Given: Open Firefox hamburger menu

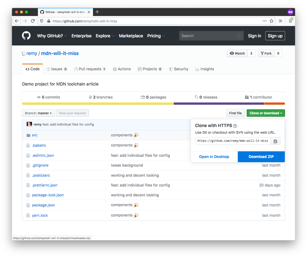Looking at the screenshot, I should pyautogui.click(x=290, y=21).
